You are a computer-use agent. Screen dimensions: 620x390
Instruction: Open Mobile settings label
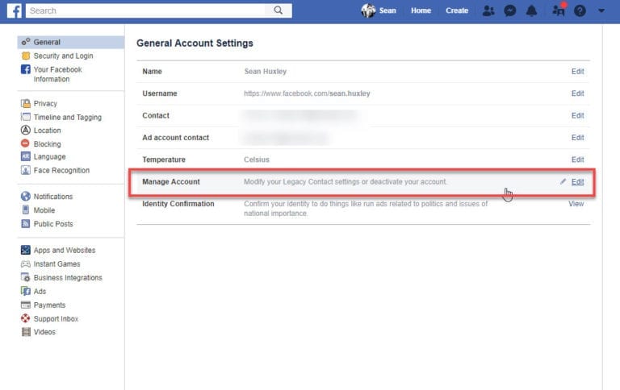coord(44,210)
